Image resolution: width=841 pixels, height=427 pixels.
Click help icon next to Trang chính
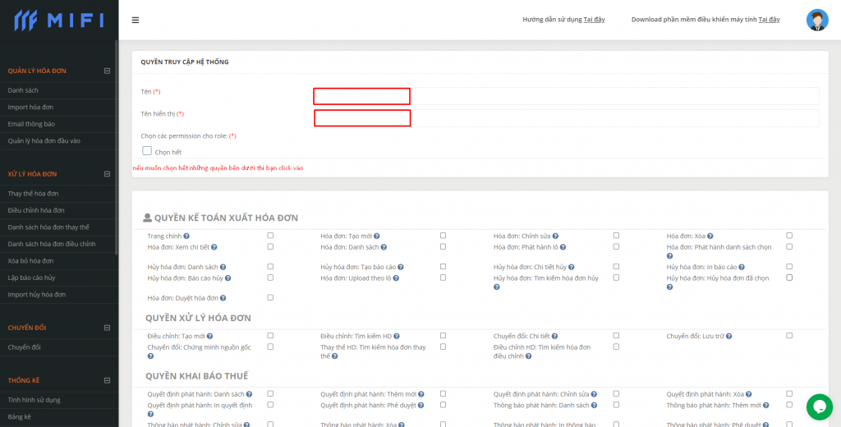pos(186,236)
